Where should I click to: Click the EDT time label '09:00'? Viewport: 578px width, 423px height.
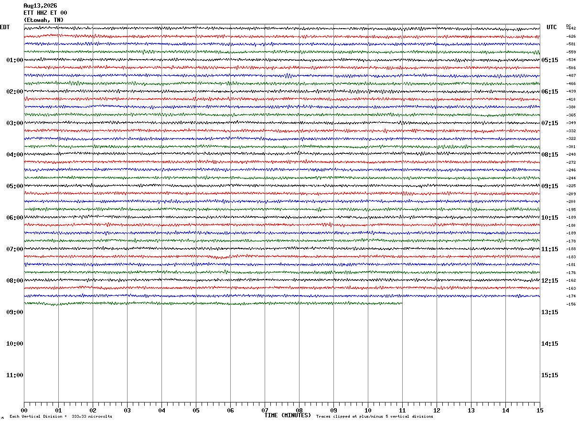click(15, 312)
